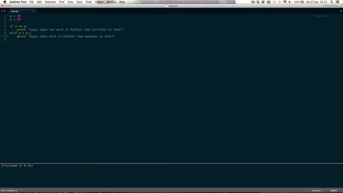Open the Goto menu

[79, 2]
